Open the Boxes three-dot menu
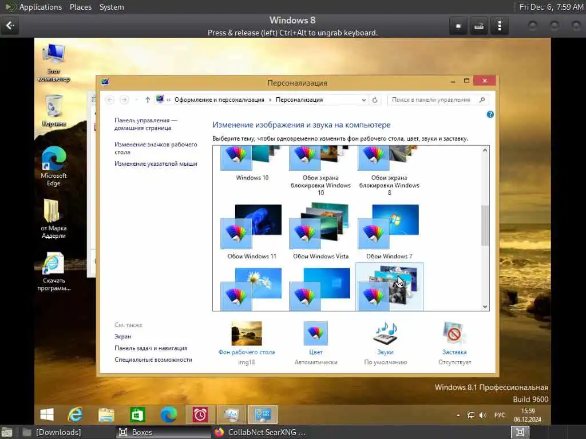 [499, 26]
